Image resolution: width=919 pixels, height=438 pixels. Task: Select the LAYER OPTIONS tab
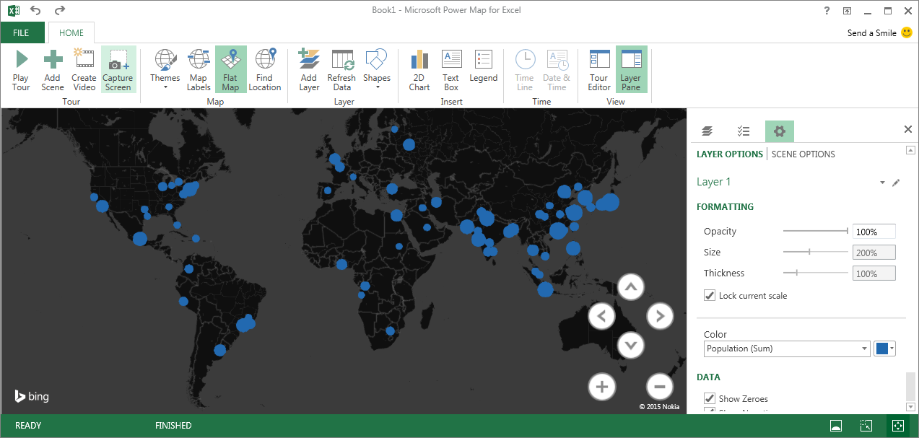click(x=729, y=154)
